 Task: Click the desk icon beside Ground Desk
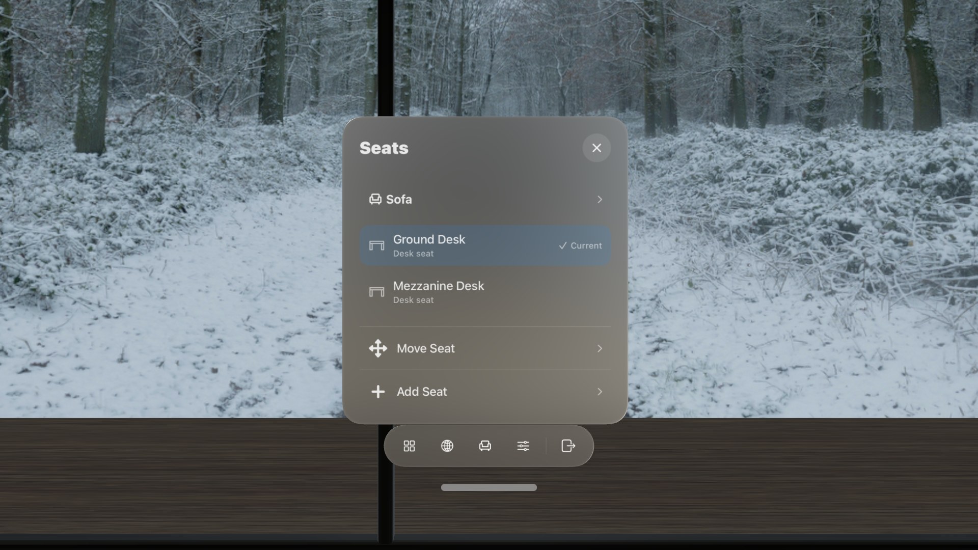tap(376, 245)
